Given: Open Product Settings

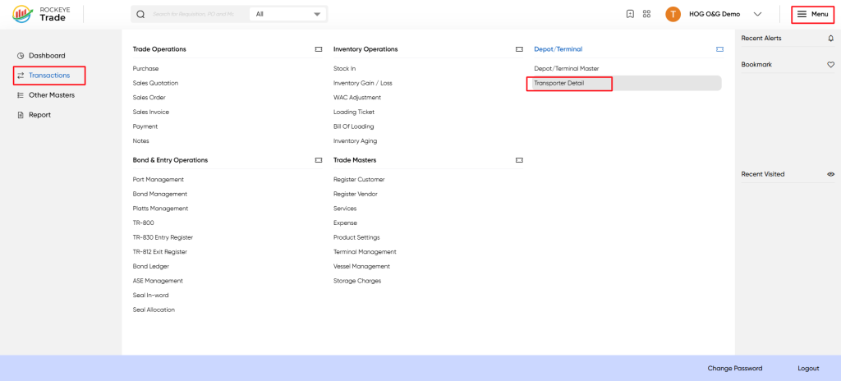Looking at the screenshot, I should 356,237.
